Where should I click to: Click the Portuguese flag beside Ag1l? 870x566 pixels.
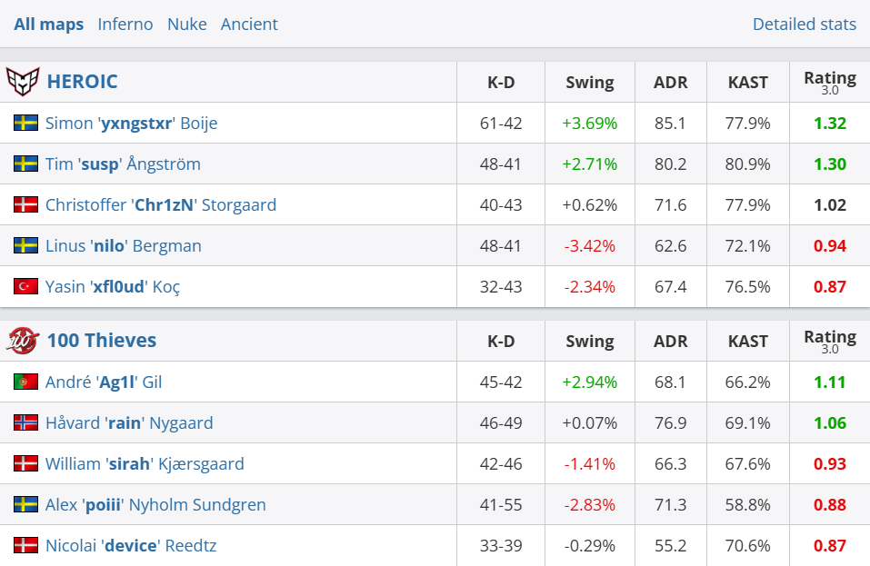tap(25, 382)
